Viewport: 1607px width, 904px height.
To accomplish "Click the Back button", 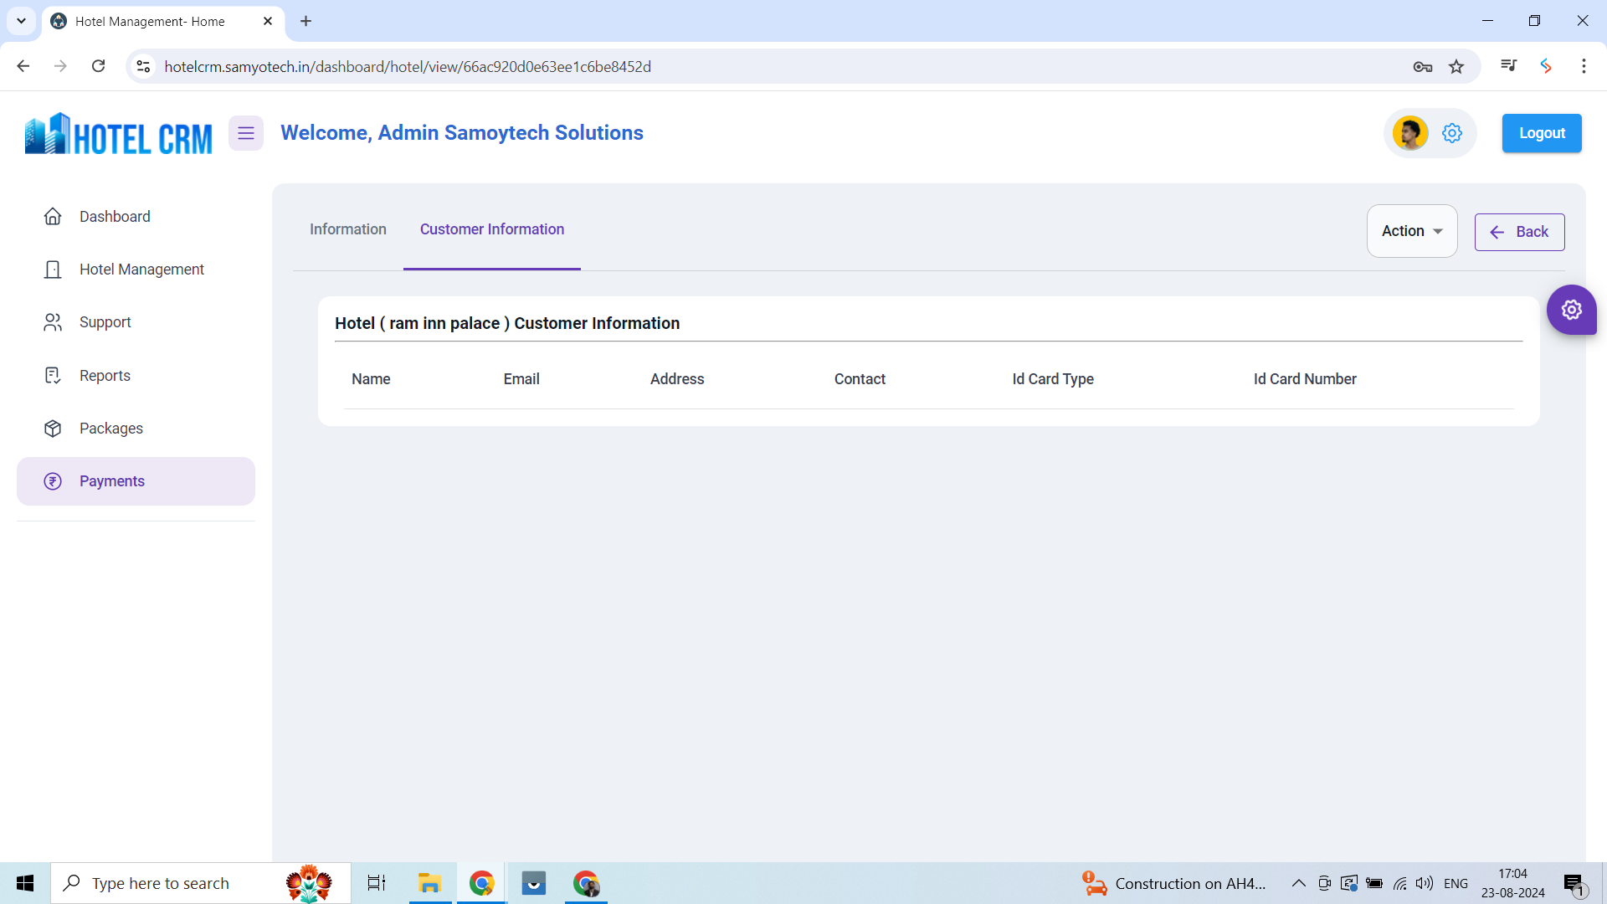I will point(1519,232).
